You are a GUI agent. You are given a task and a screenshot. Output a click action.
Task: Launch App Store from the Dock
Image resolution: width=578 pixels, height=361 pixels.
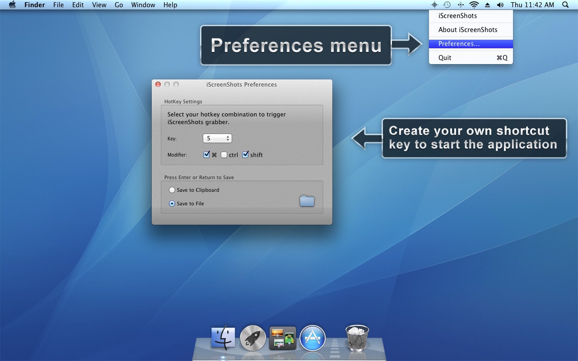pos(312,338)
